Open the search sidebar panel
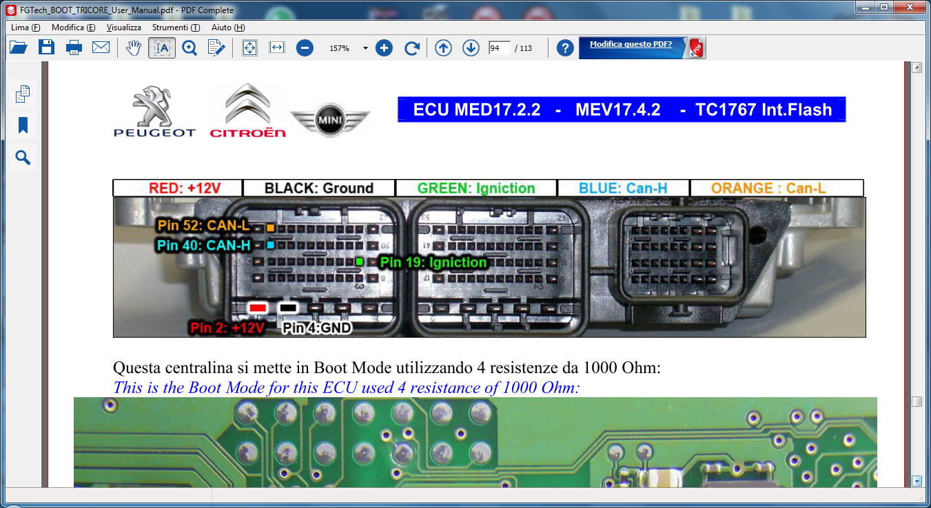The height and width of the screenshot is (508, 931). [x=23, y=158]
